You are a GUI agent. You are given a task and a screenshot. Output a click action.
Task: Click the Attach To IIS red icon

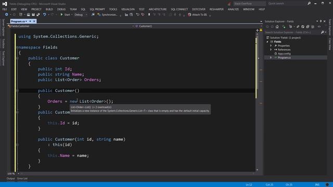coord(189,15)
